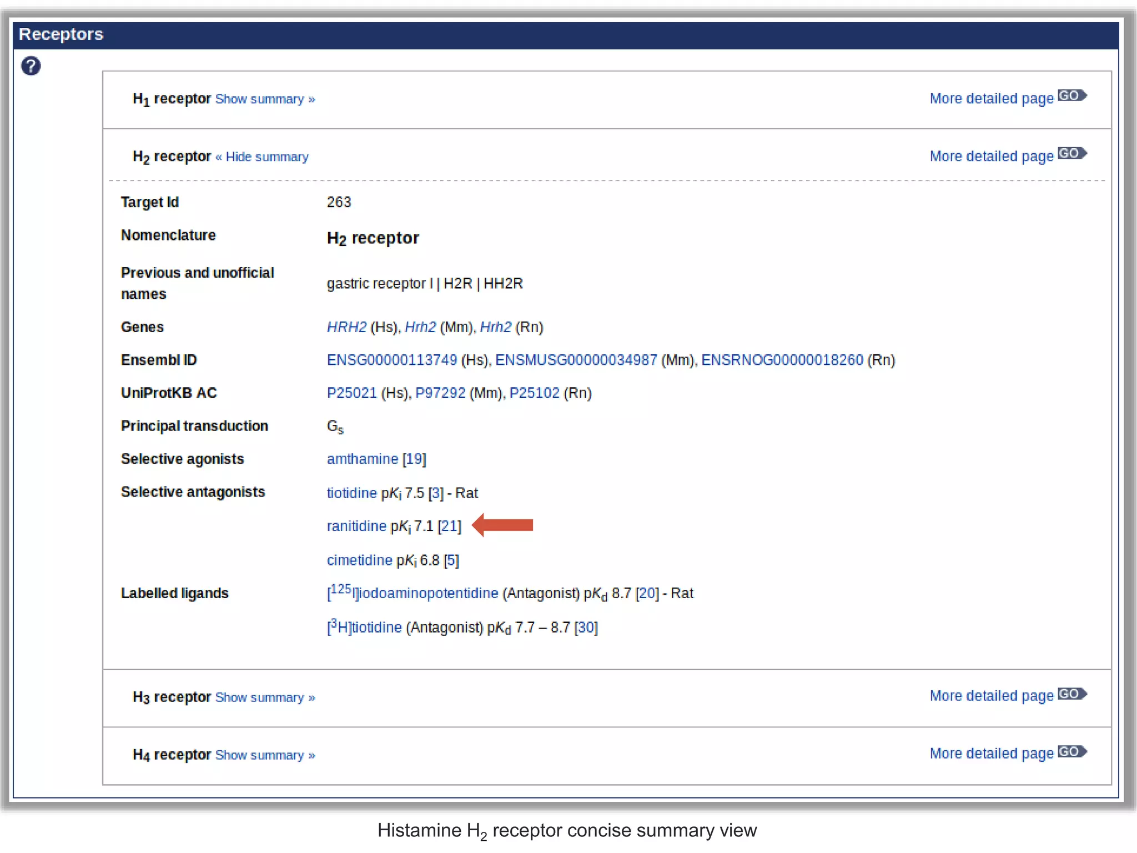The image size is (1137, 853).
Task: Open UniProtKB entry P25021
Action: pyautogui.click(x=352, y=393)
